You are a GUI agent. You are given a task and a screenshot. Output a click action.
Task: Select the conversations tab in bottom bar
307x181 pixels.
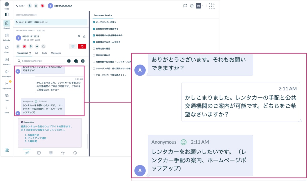[27, 153]
